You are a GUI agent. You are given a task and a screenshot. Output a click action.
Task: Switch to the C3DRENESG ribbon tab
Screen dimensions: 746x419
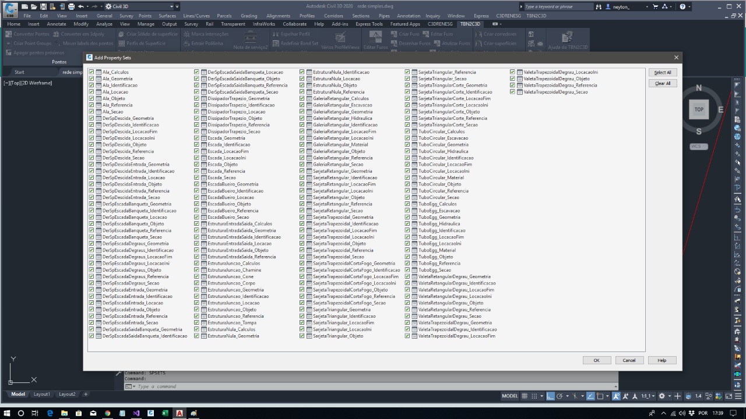click(440, 24)
